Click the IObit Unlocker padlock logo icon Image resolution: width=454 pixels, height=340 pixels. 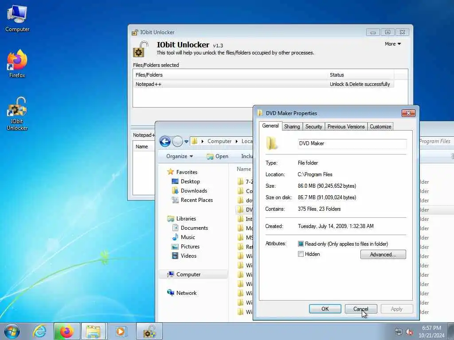click(141, 49)
